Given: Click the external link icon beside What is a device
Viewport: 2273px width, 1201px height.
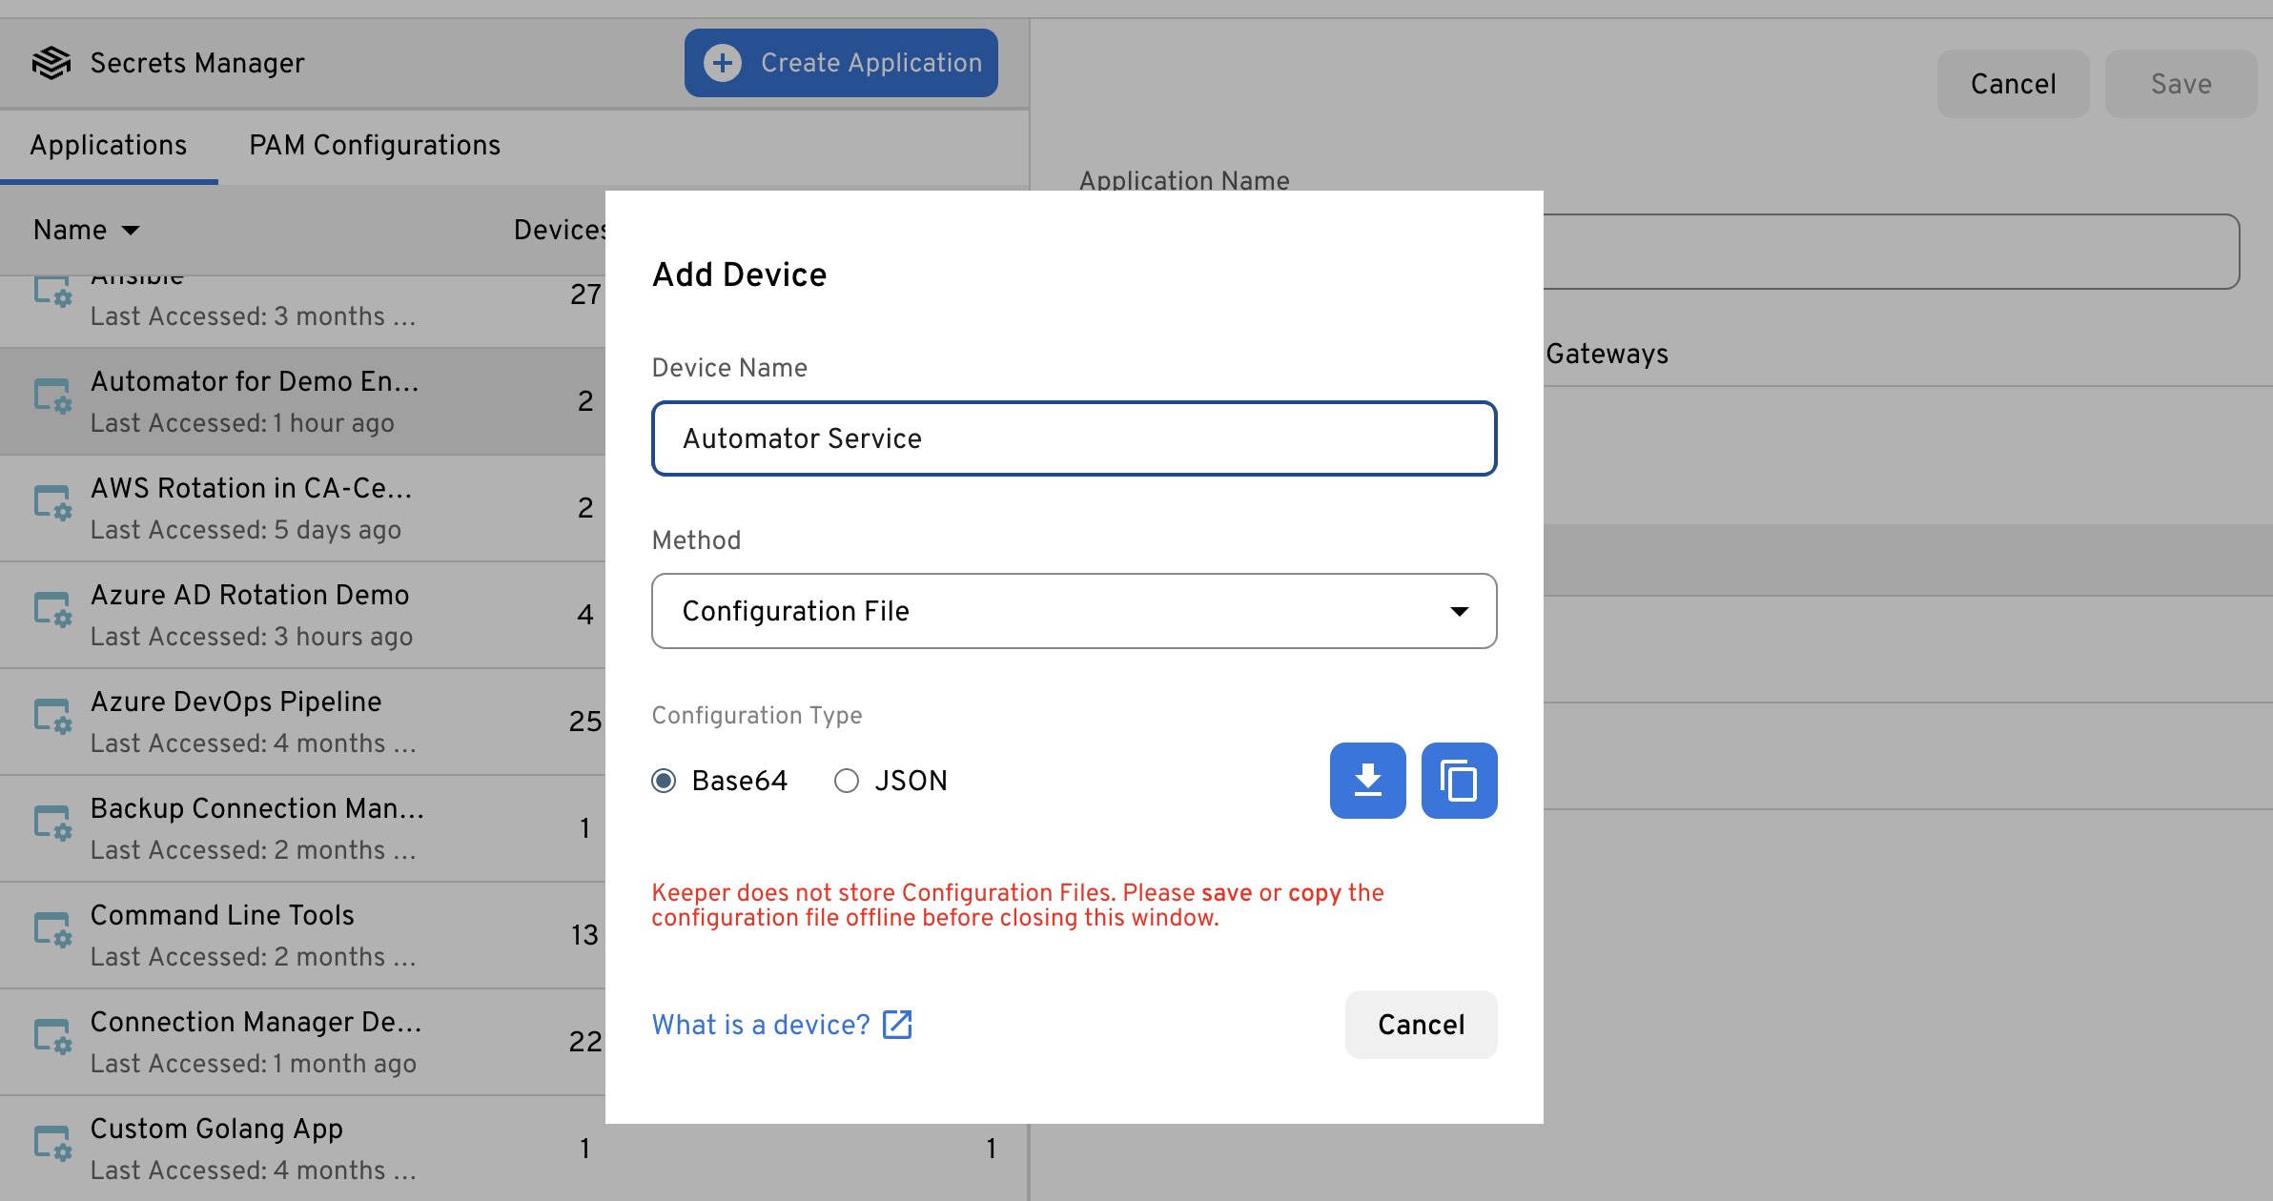Looking at the screenshot, I should (x=897, y=1025).
